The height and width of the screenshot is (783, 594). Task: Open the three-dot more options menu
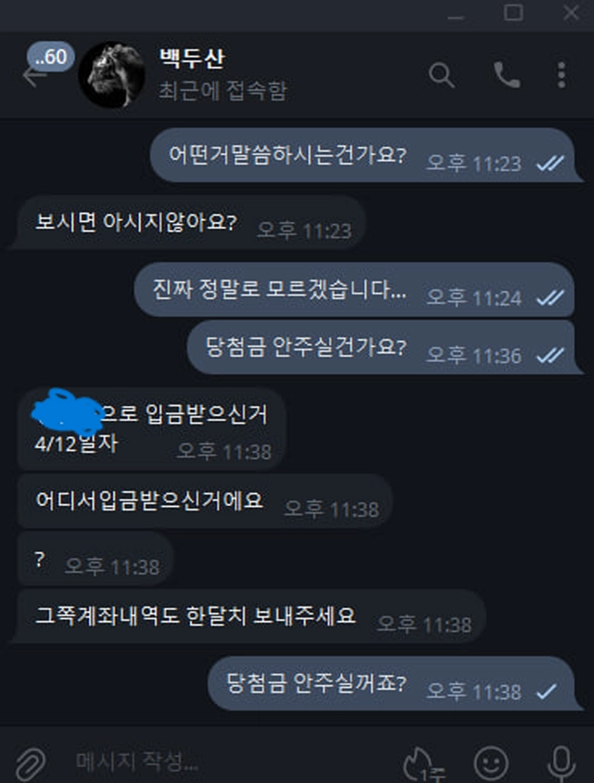tap(562, 75)
